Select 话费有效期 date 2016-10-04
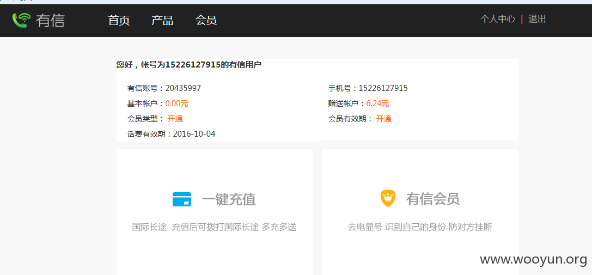This screenshot has width=592, height=275. pyautogui.click(x=194, y=134)
